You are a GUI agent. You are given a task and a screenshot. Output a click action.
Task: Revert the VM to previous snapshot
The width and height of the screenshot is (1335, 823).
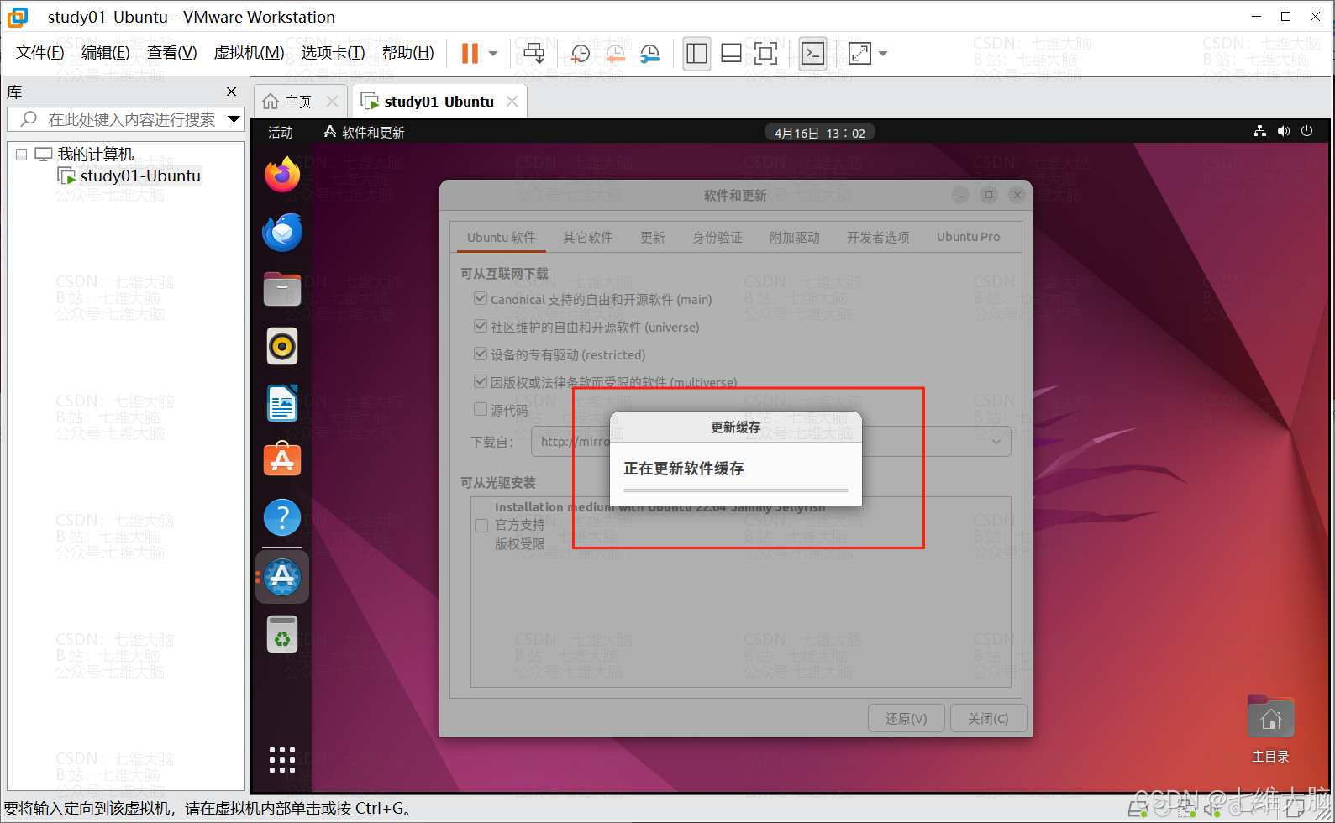pos(615,54)
